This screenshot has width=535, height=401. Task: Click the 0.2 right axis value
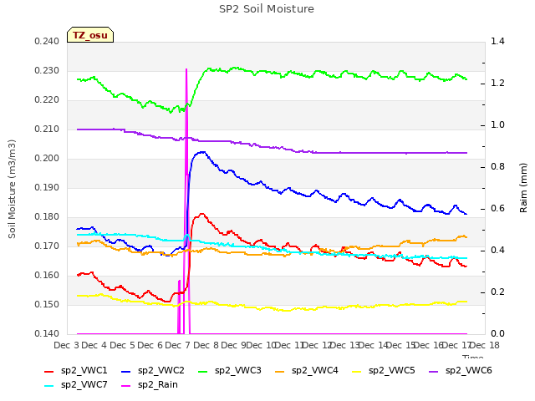pos(497,292)
